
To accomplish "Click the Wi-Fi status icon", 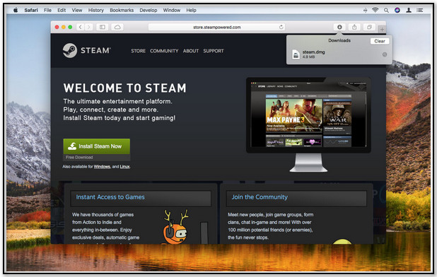I will [x=375, y=11].
